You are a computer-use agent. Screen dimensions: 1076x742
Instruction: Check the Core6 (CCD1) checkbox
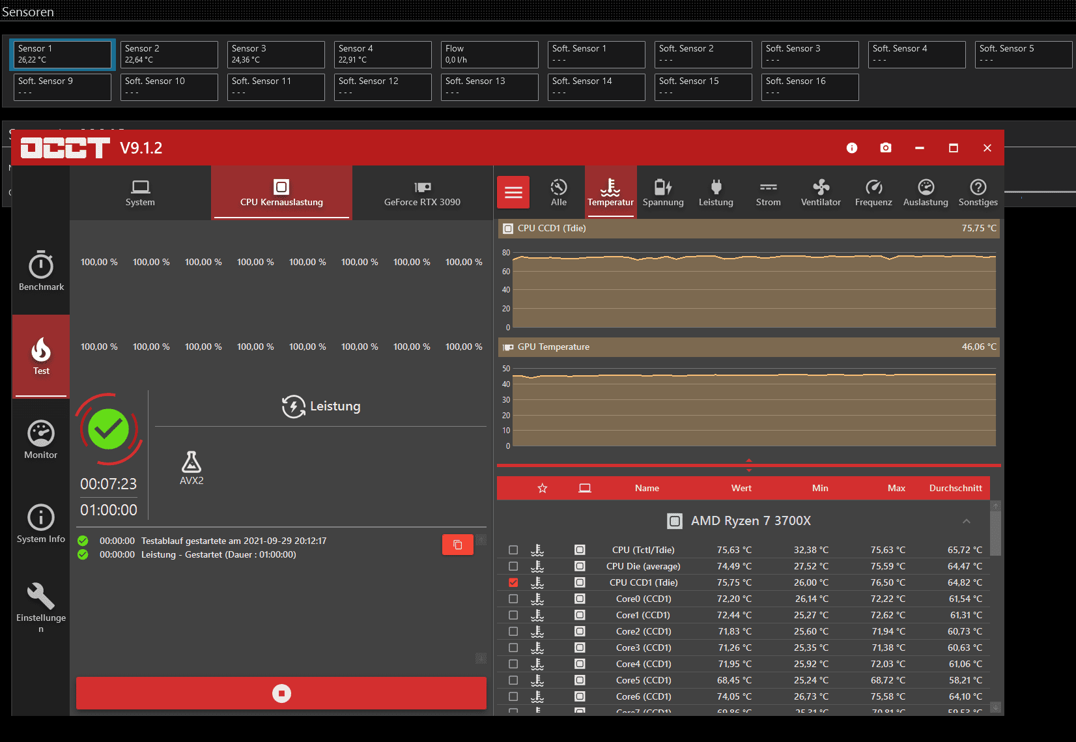point(513,696)
